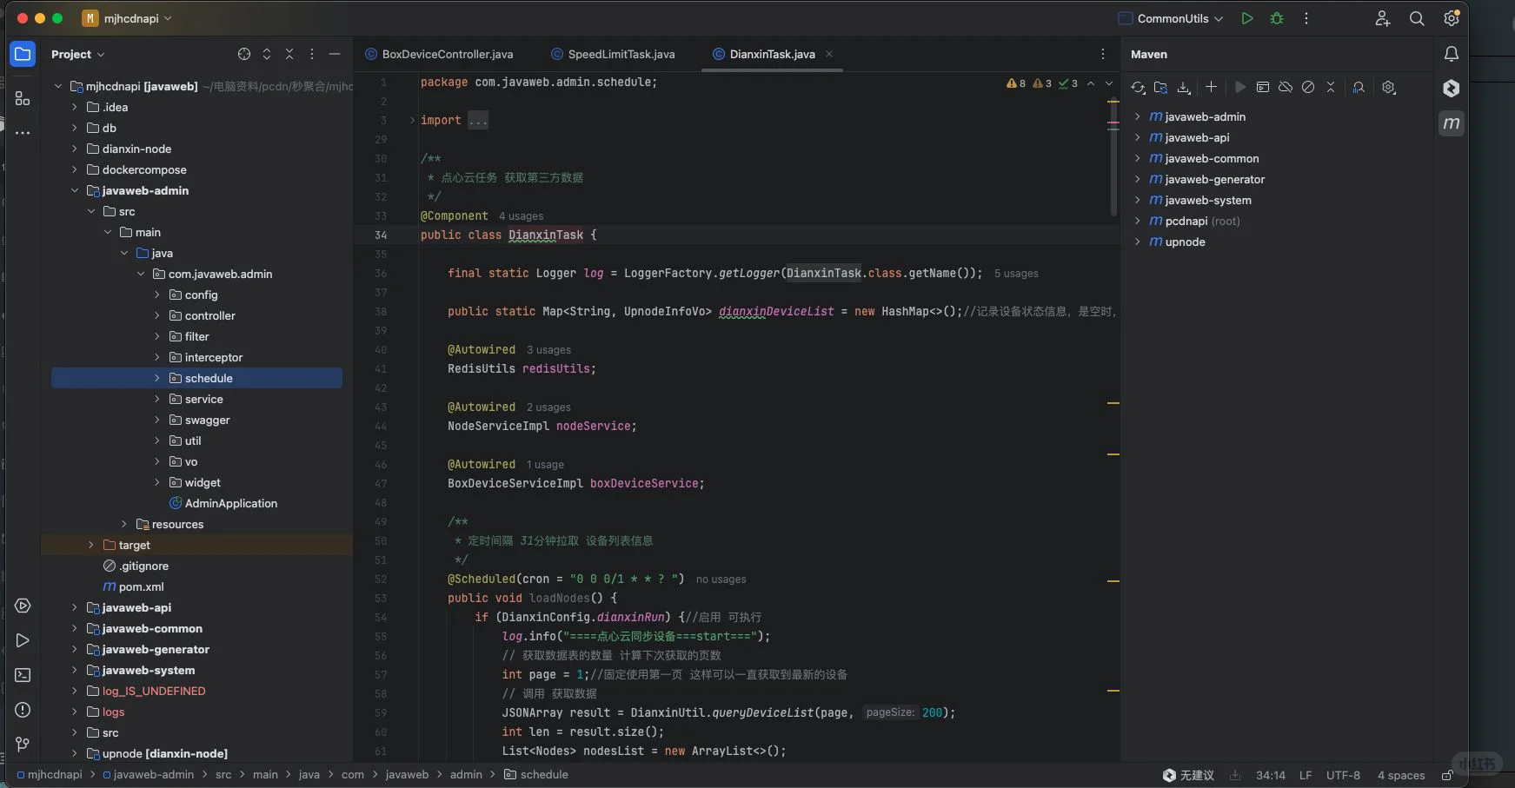Jump to next highlighted error arrow
The height and width of the screenshot is (788, 1515).
coord(1109,83)
